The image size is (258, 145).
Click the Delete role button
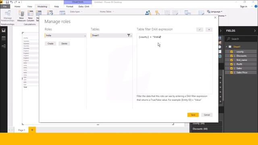[x=64, y=43]
